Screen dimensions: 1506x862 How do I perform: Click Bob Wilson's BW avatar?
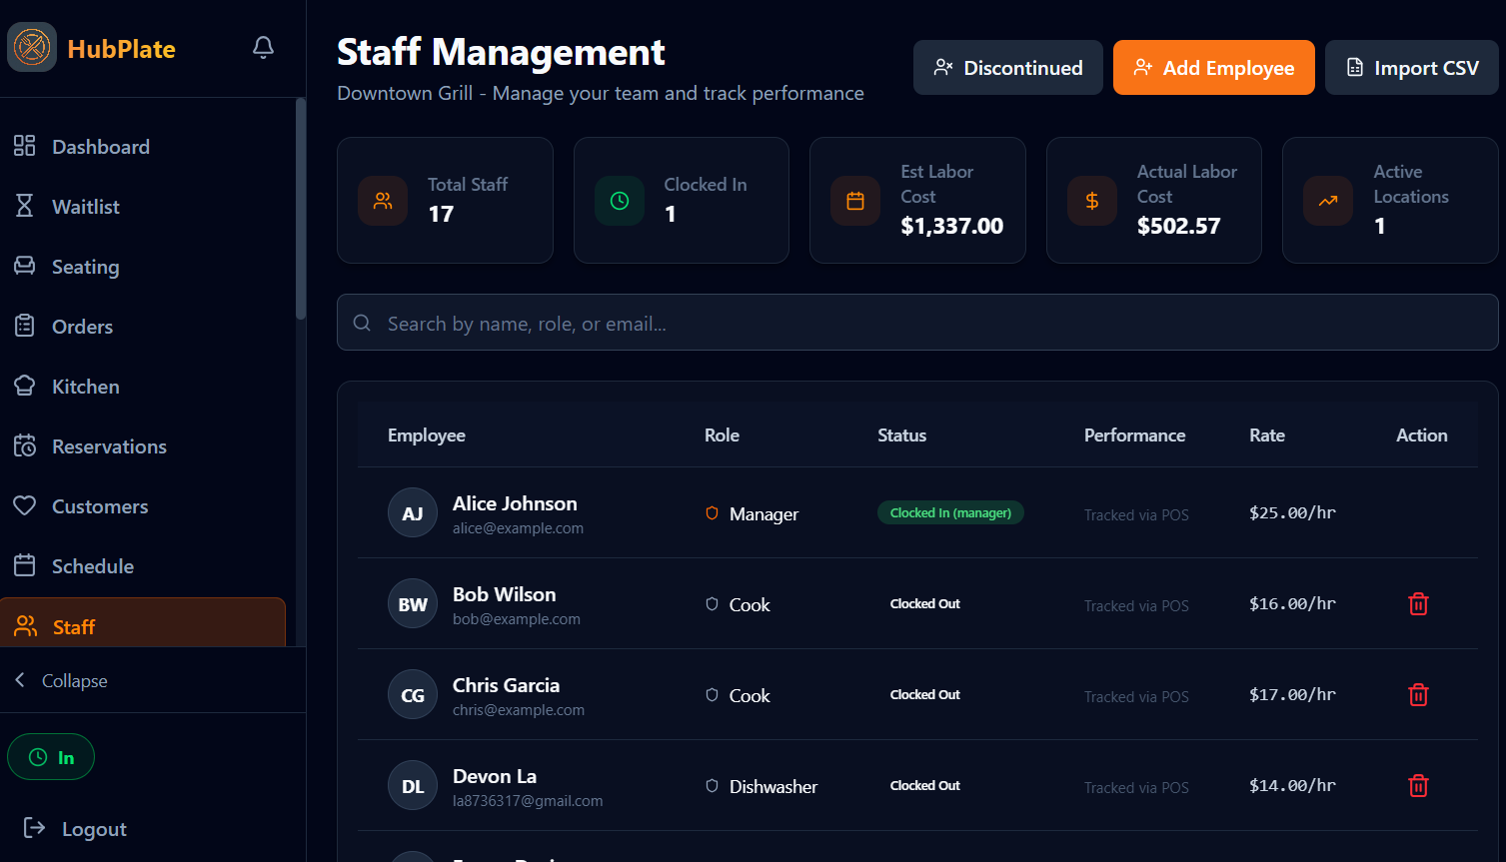[x=413, y=604]
